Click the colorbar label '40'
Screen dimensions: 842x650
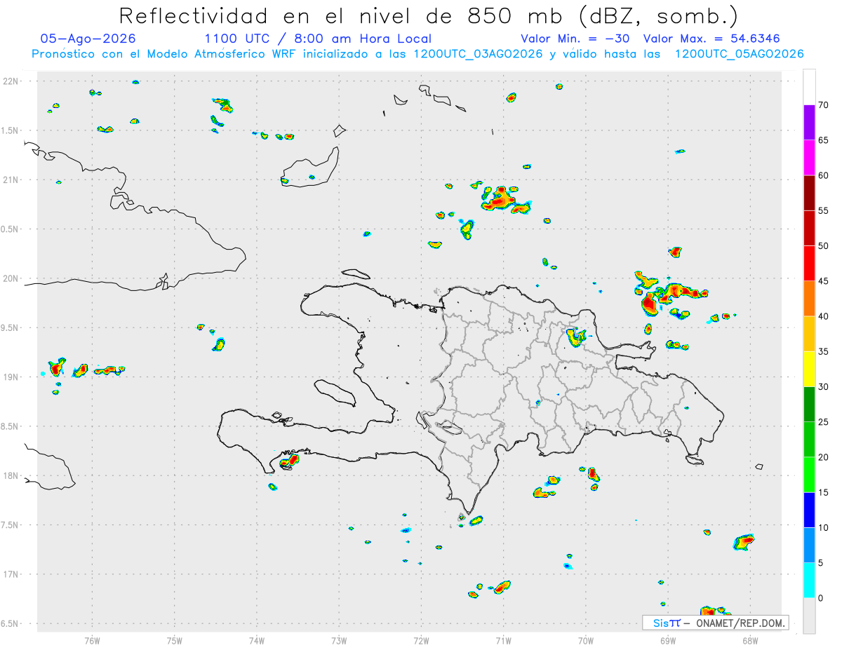824,316
